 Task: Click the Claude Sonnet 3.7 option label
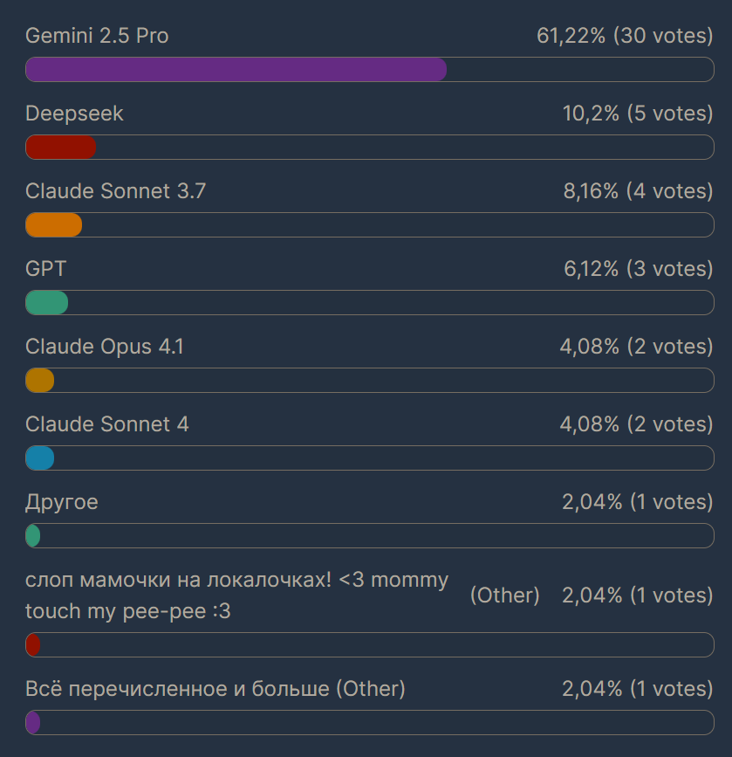[x=116, y=191]
